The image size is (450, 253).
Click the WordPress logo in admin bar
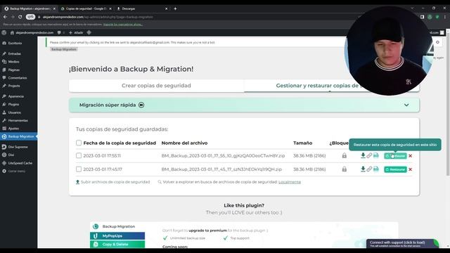4,32
